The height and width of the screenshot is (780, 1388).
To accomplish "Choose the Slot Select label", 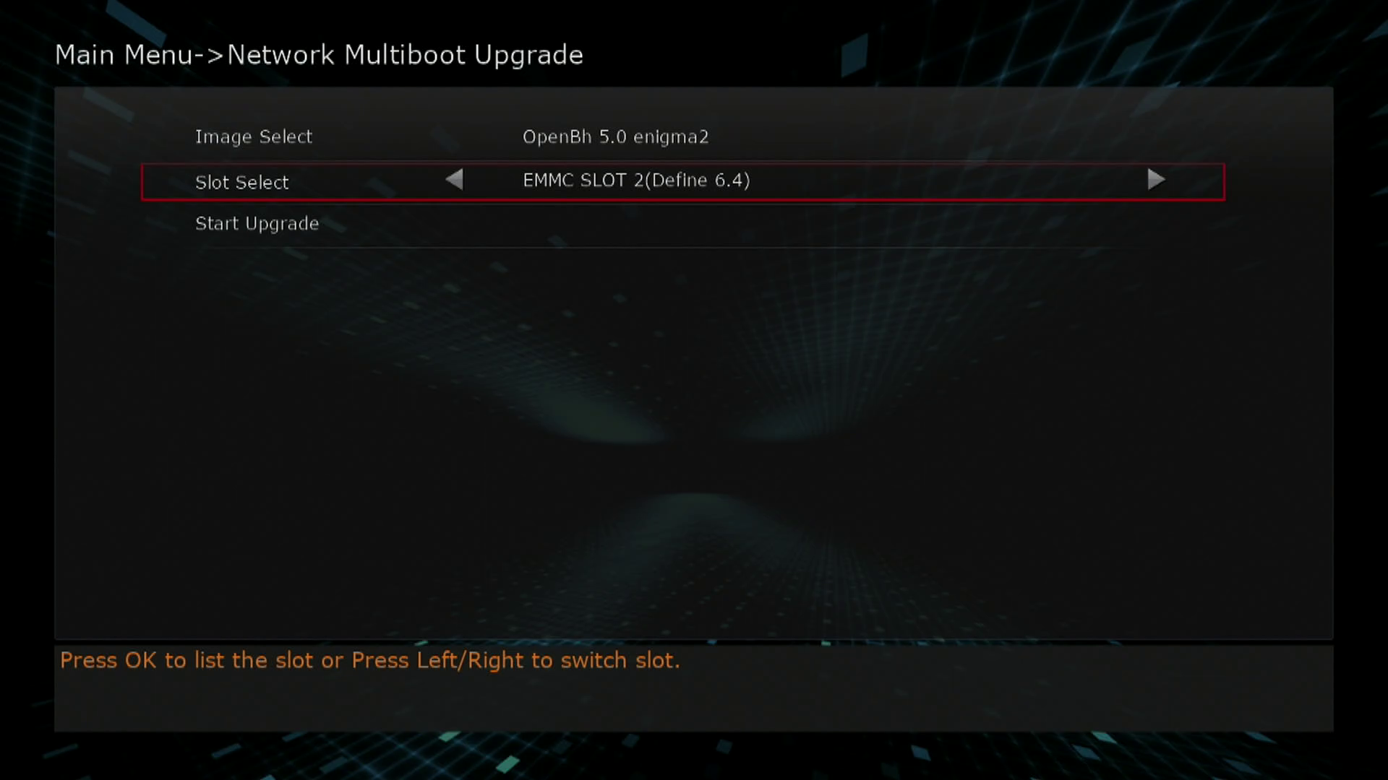I will click(241, 182).
